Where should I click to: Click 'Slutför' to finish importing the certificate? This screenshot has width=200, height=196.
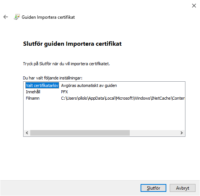click(x=153, y=188)
